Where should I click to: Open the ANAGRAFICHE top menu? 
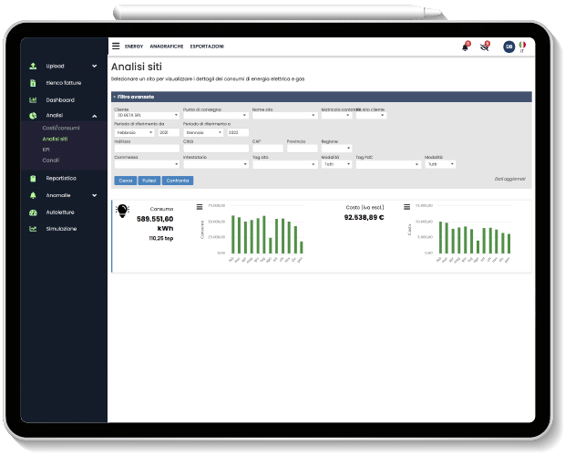point(167,47)
